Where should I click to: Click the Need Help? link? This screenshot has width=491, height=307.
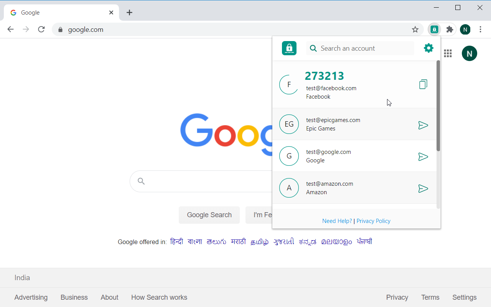tap(337, 221)
